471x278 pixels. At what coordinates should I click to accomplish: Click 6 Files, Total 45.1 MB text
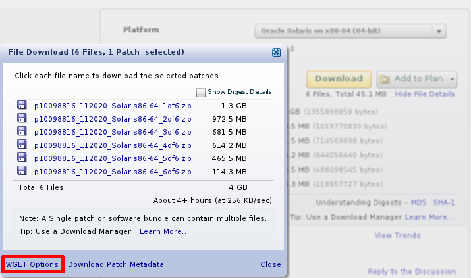point(346,94)
